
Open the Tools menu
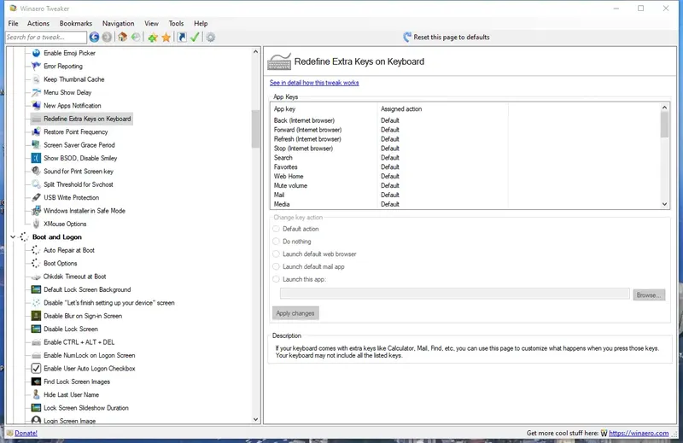pyautogui.click(x=176, y=24)
